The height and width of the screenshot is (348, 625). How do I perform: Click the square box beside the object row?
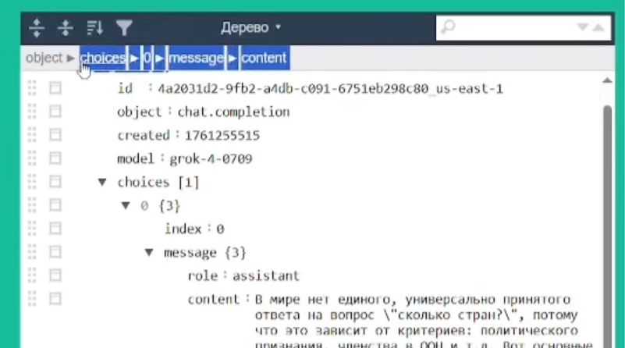(x=55, y=112)
